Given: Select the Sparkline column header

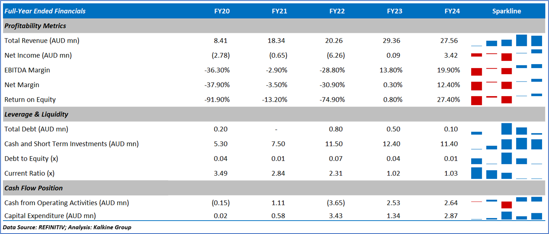Looking at the screenshot, I should click(x=506, y=11).
